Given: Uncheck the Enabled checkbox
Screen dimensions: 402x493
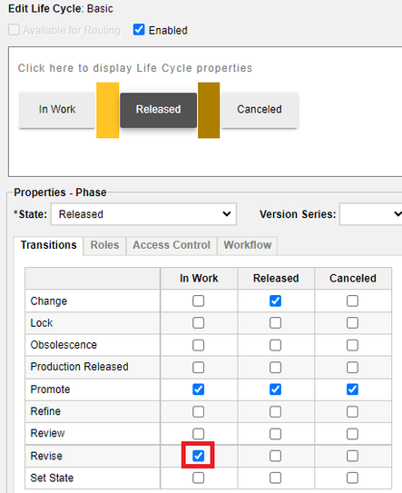Looking at the screenshot, I should pyautogui.click(x=139, y=30).
